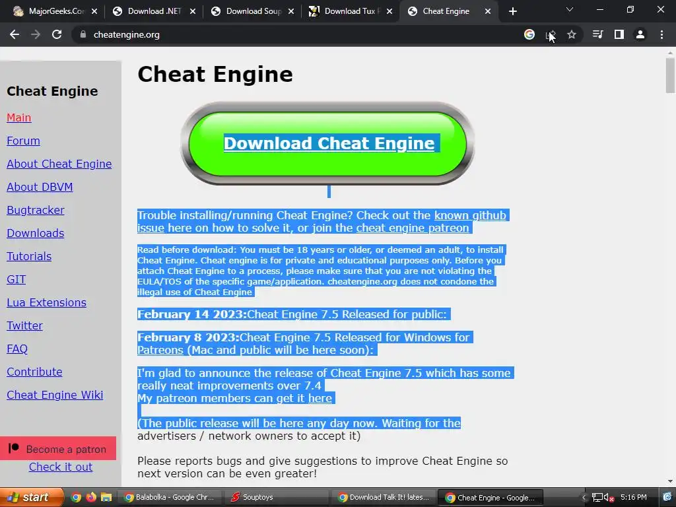Image resolution: width=676 pixels, height=507 pixels.
Task: Open the Chrome profile menu
Action: click(x=640, y=34)
